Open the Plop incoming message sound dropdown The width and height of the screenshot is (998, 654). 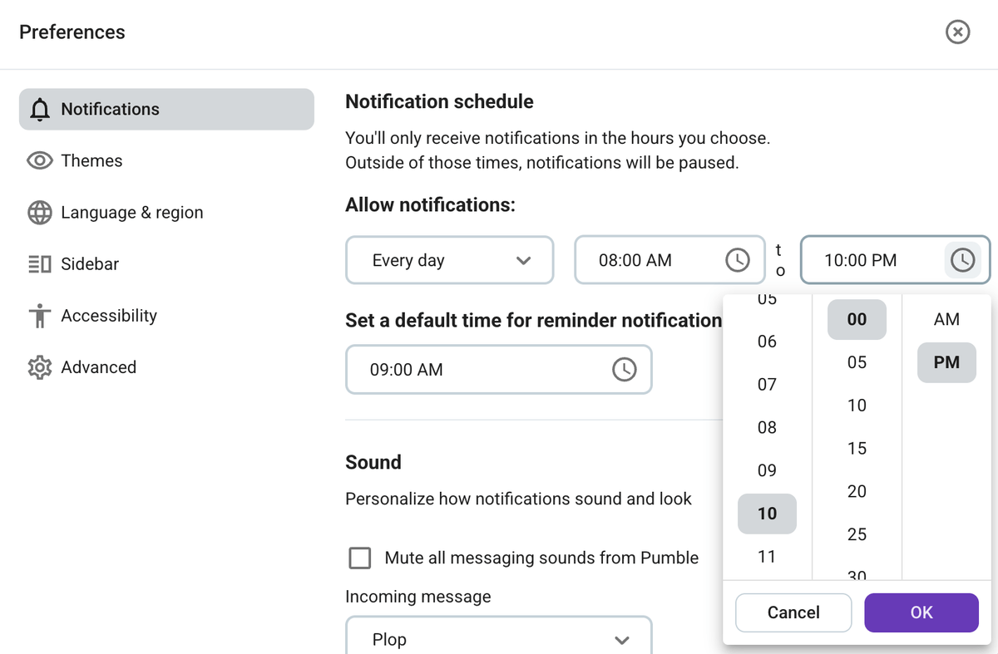498,639
